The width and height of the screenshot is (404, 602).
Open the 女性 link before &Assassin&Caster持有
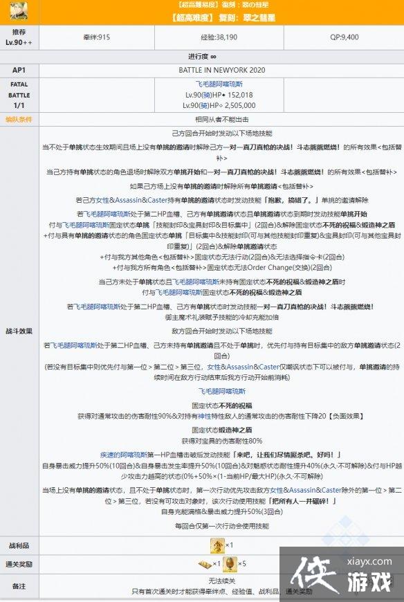click(102, 200)
